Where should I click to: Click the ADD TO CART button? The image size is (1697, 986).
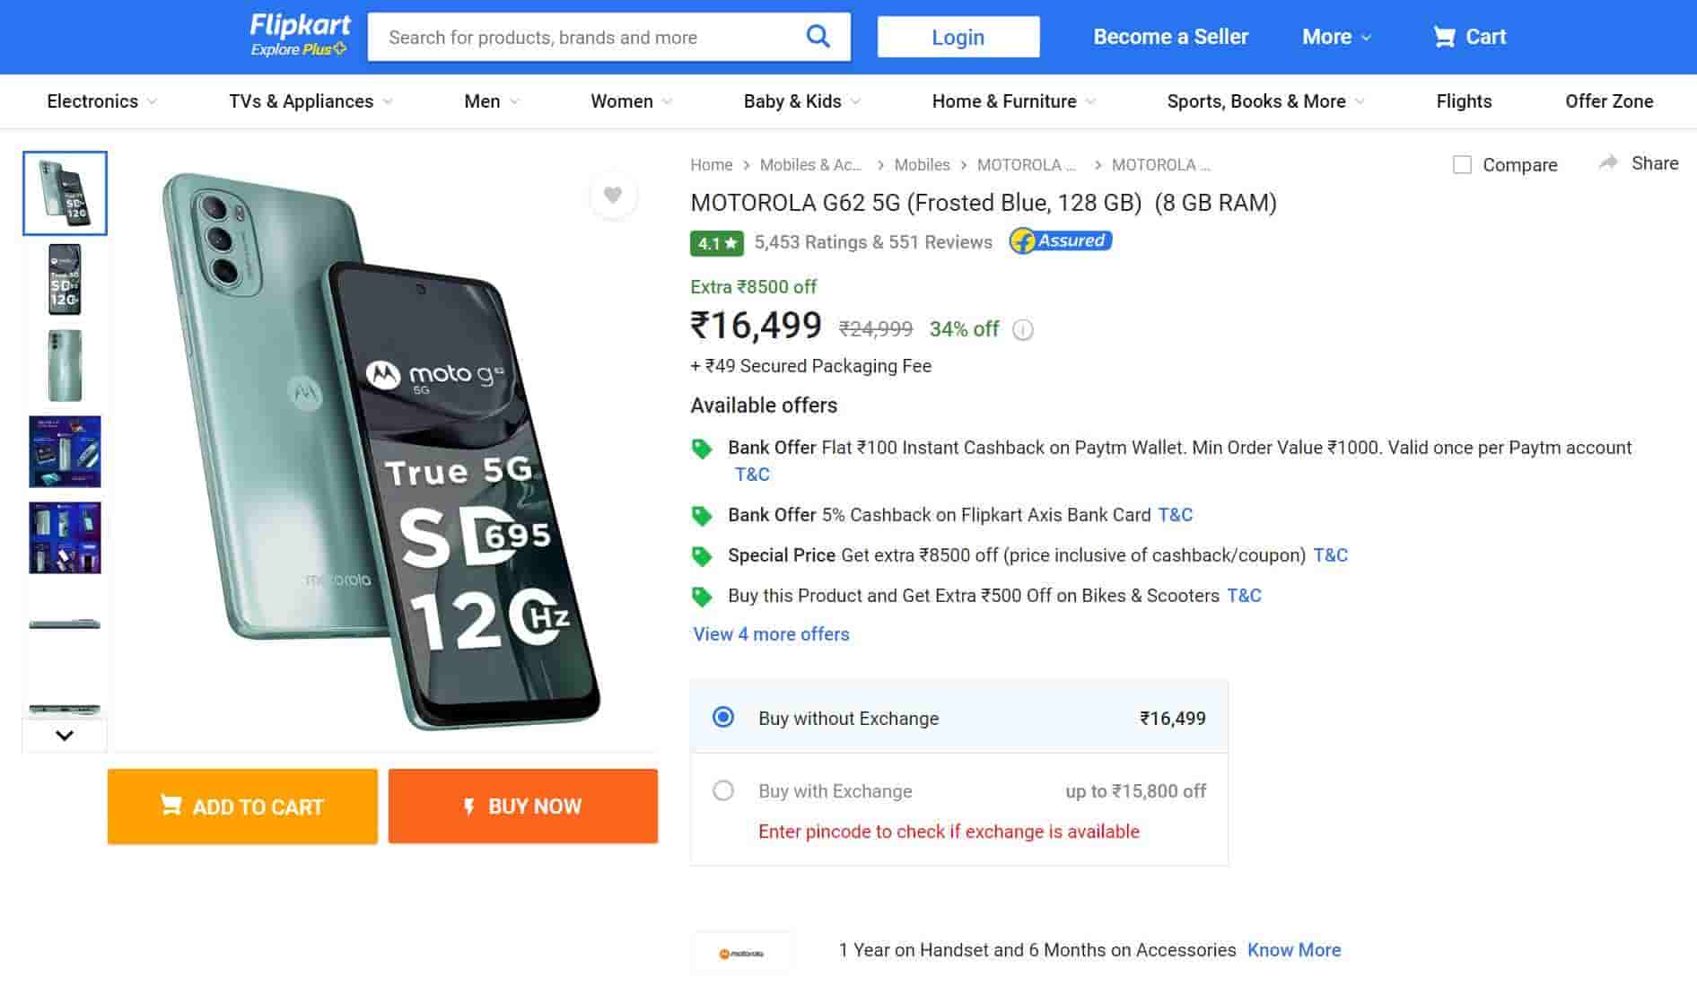click(241, 806)
